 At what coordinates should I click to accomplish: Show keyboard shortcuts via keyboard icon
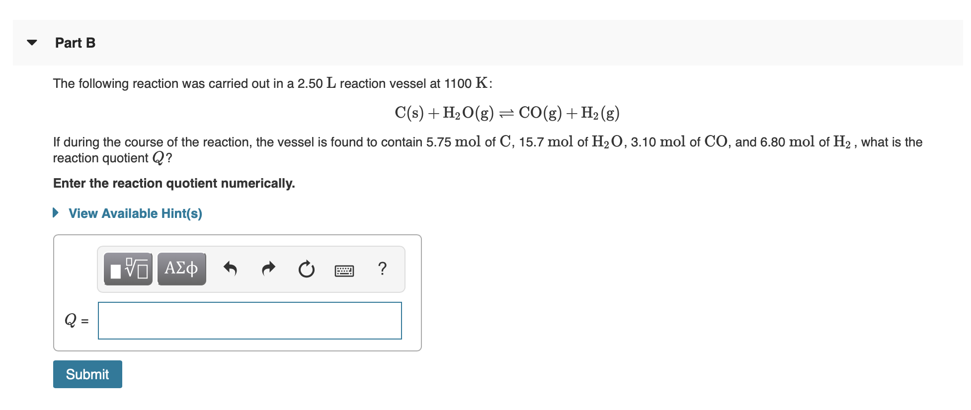tap(344, 271)
